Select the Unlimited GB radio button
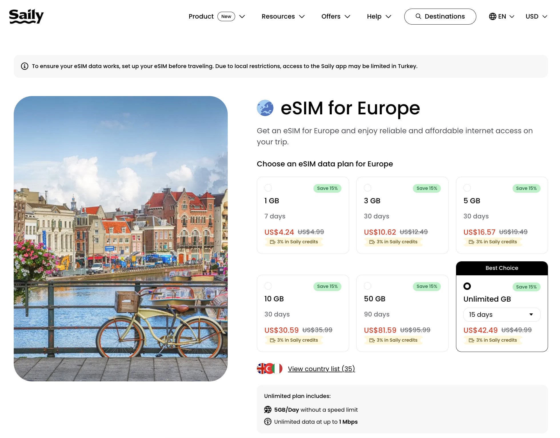Screen dimensions: 560x438 click(x=467, y=286)
